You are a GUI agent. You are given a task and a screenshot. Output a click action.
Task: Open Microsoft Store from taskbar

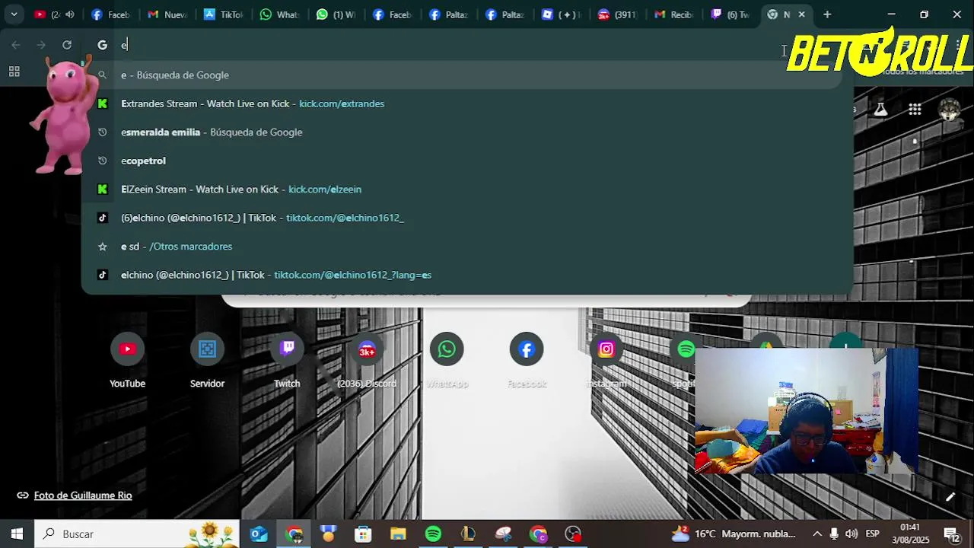point(363,534)
